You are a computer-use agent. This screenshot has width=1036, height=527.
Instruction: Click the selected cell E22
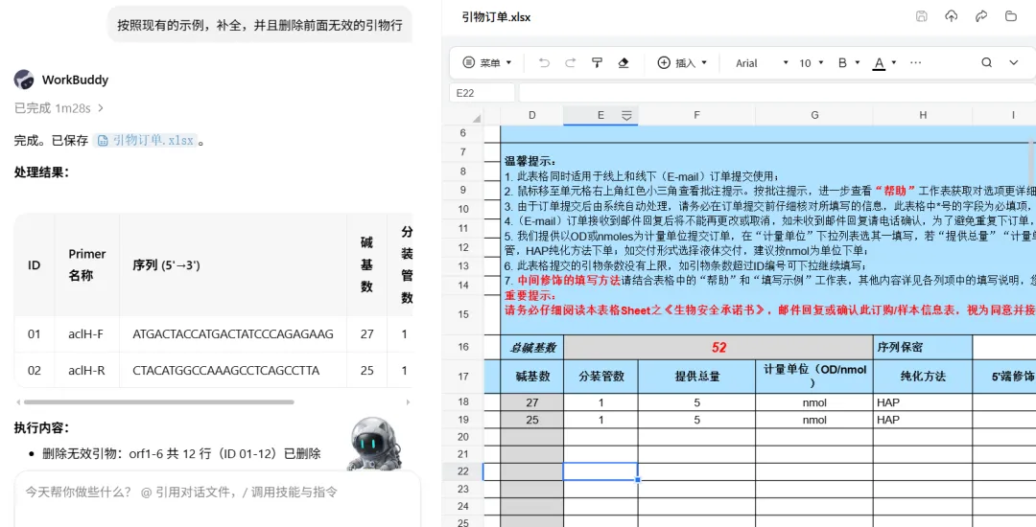click(600, 470)
